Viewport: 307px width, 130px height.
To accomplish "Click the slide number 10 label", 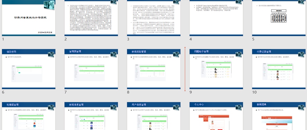I will (254, 92).
